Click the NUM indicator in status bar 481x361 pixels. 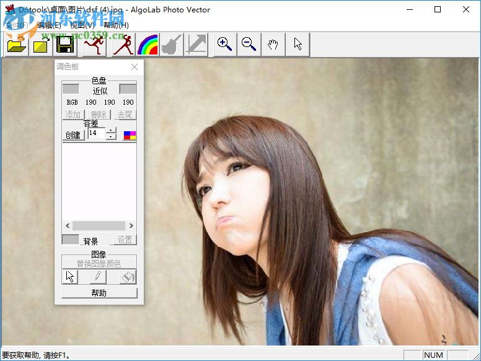click(433, 355)
